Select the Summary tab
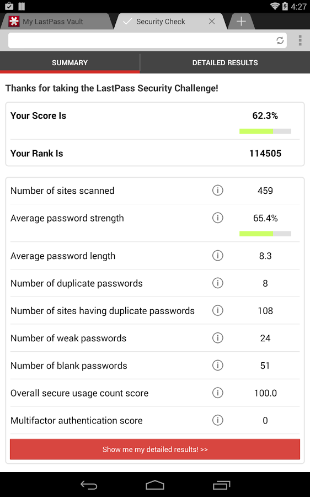Image resolution: width=310 pixels, height=497 pixels. coord(70,63)
